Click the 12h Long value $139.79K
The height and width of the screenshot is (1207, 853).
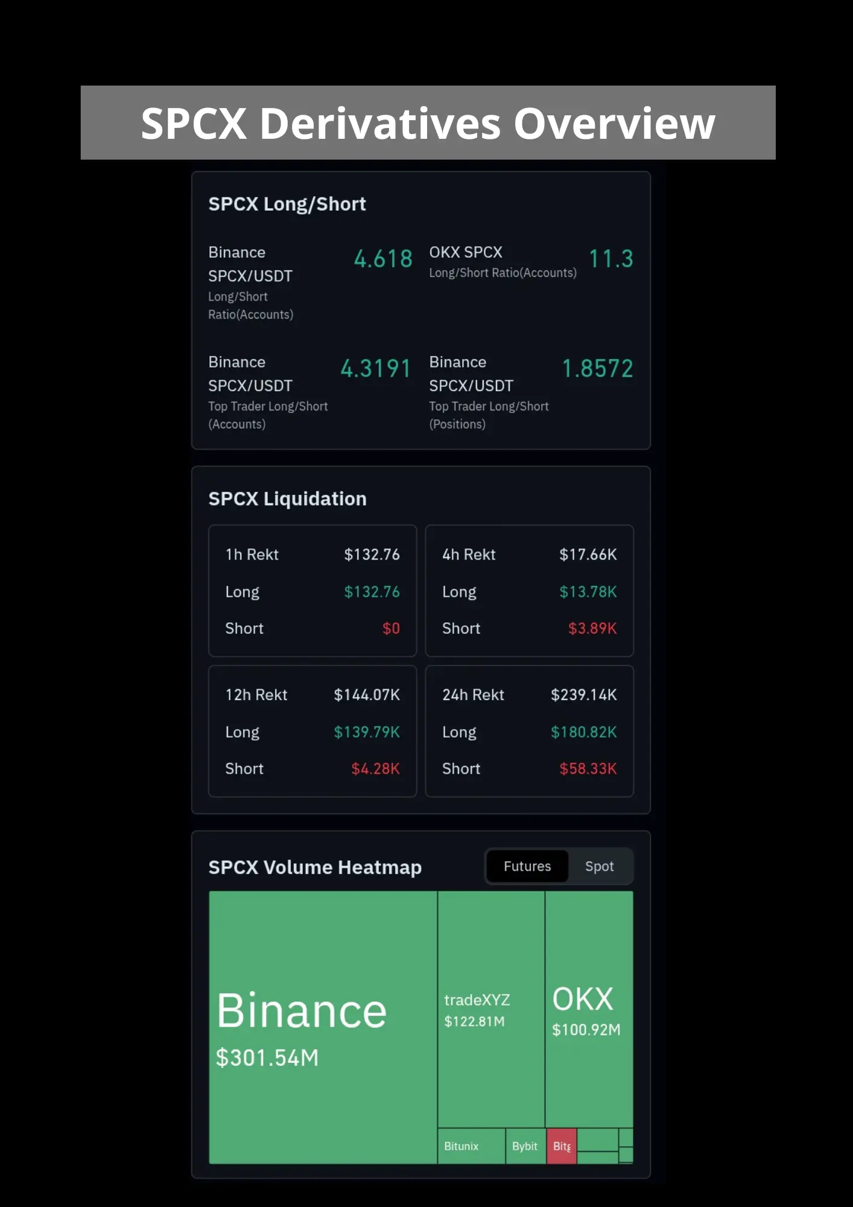click(367, 733)
